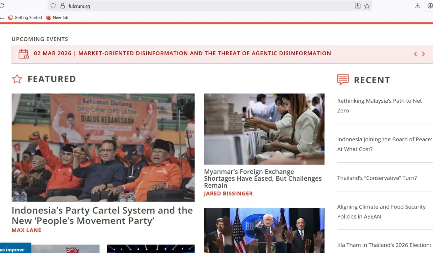Click the padlock site security icon

[x=62, y=6]
